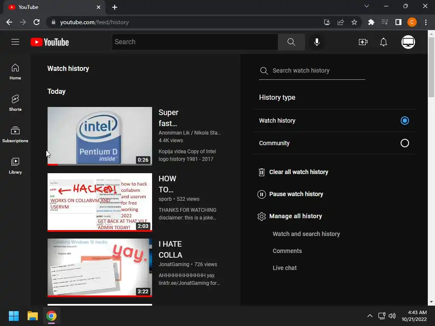This screenshot has height=326, width=435.
Task: Open network icon in system tray
Action: pyautogui.click(x=382, y=316)
